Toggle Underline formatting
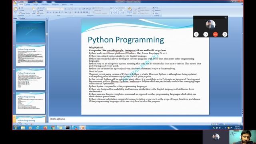 (x=53, y=12)
